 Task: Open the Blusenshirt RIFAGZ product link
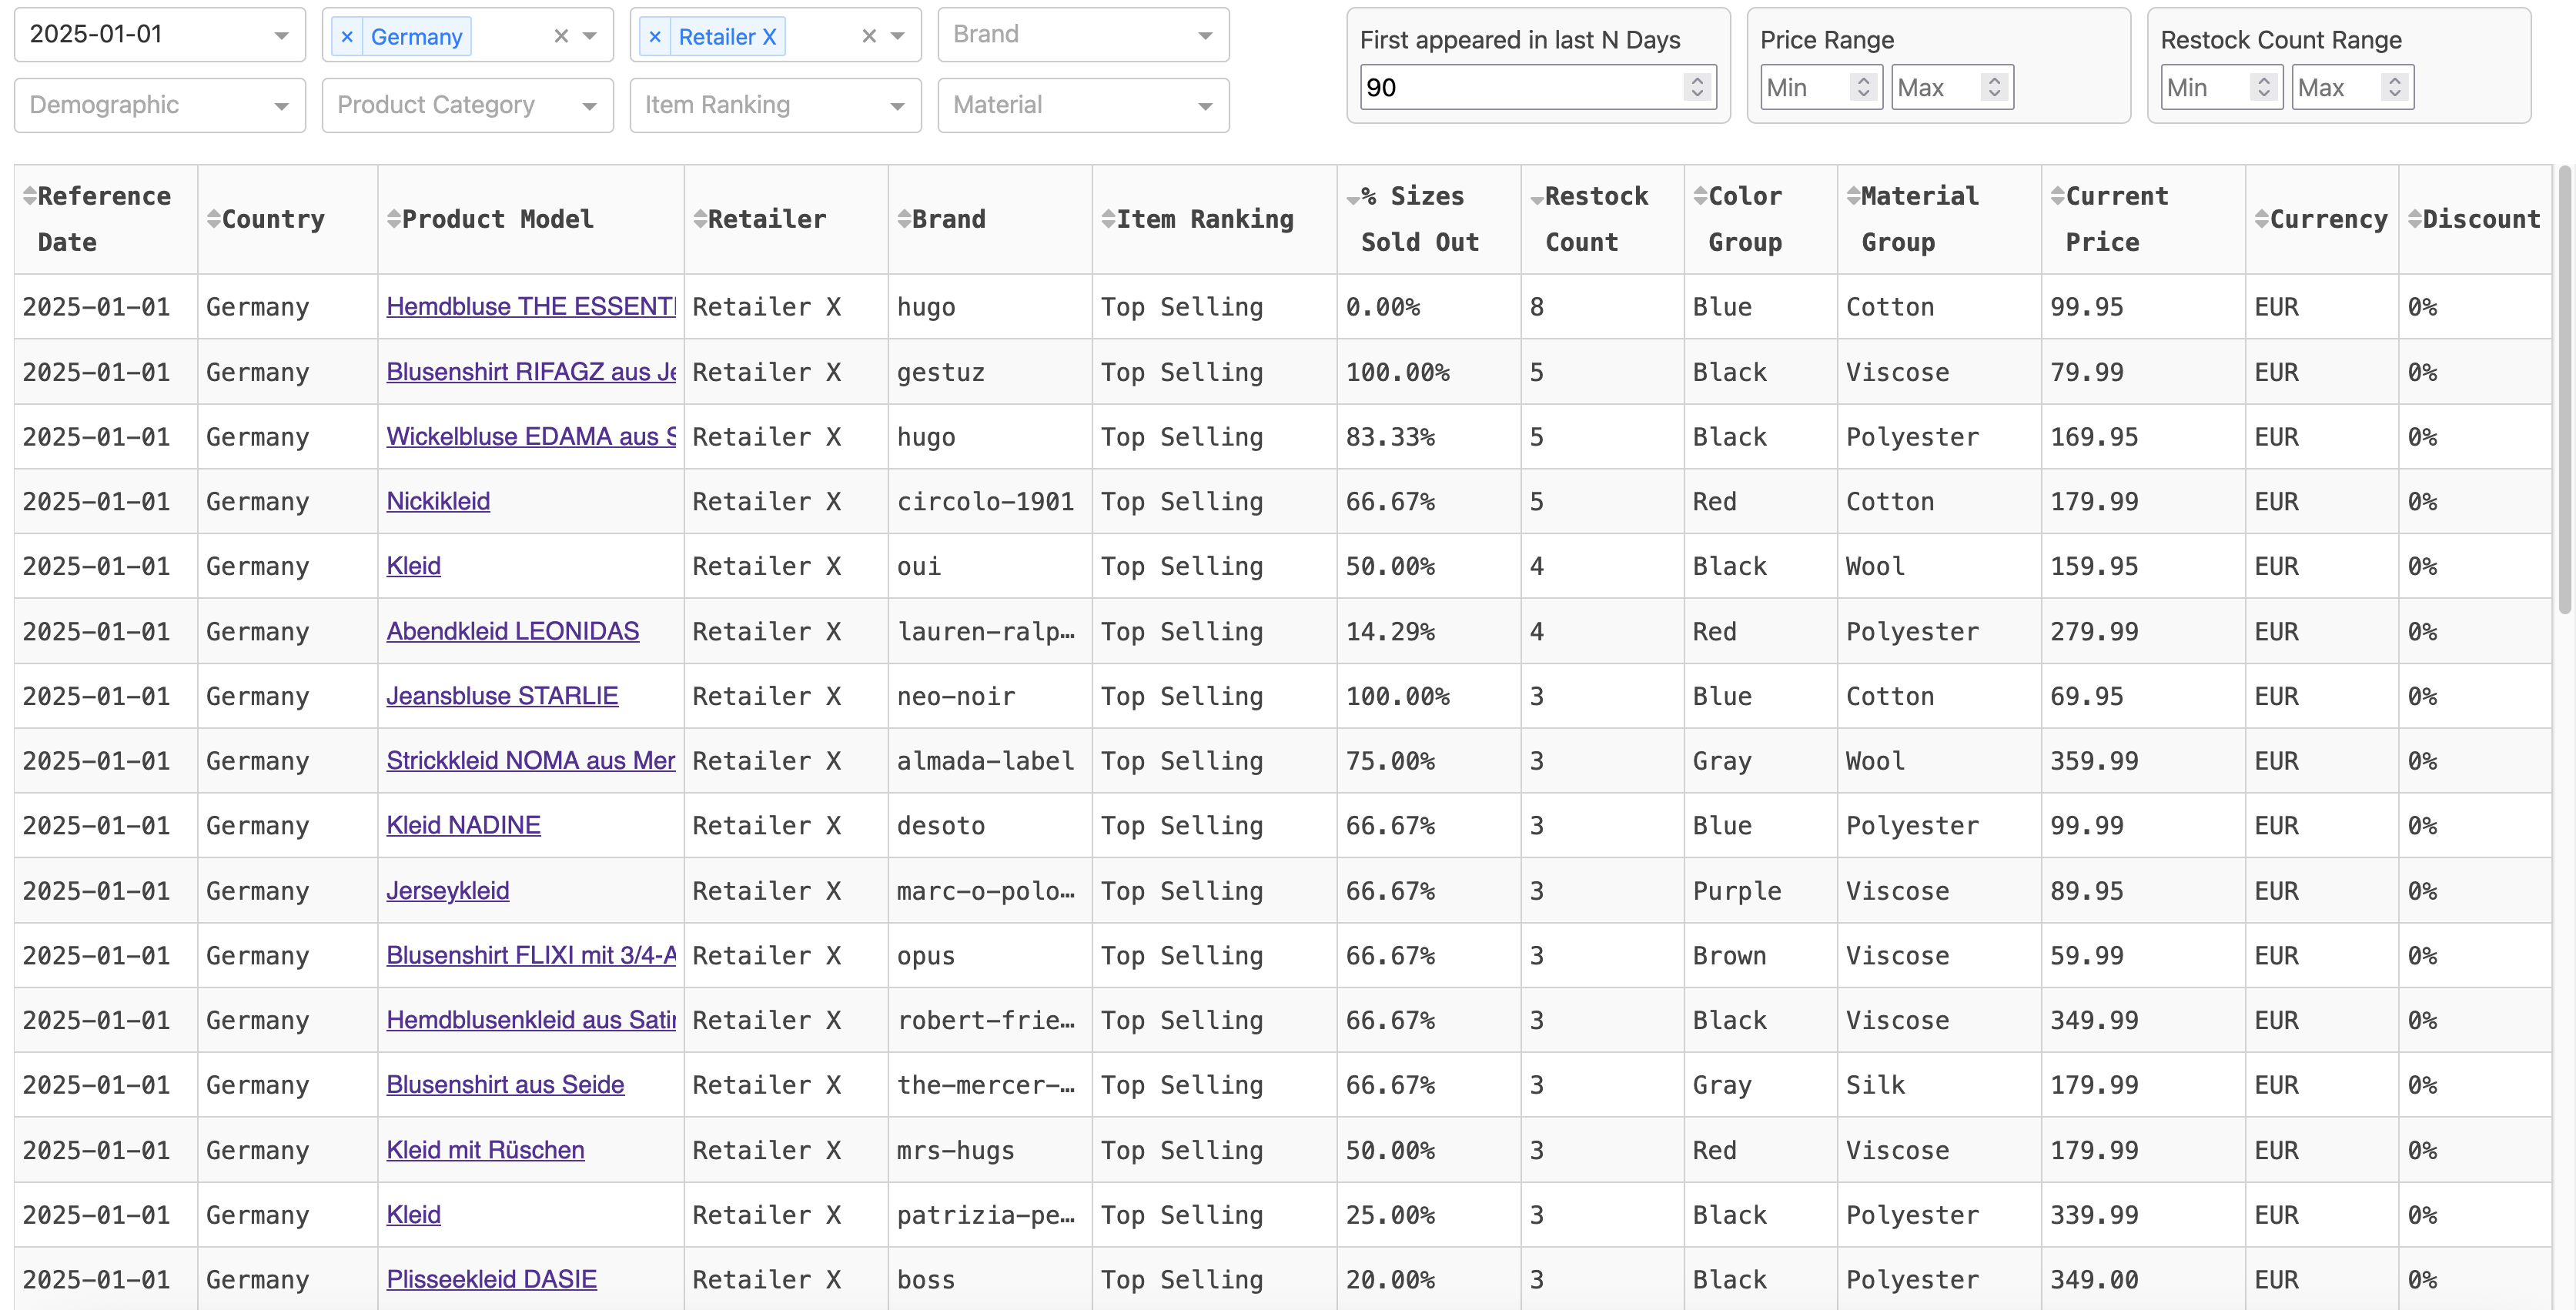531,371
